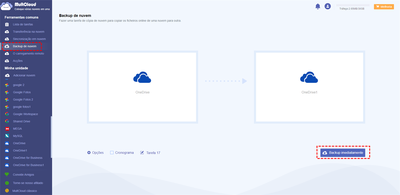Switch to MultCloud clássico

[x=25, y=191]
